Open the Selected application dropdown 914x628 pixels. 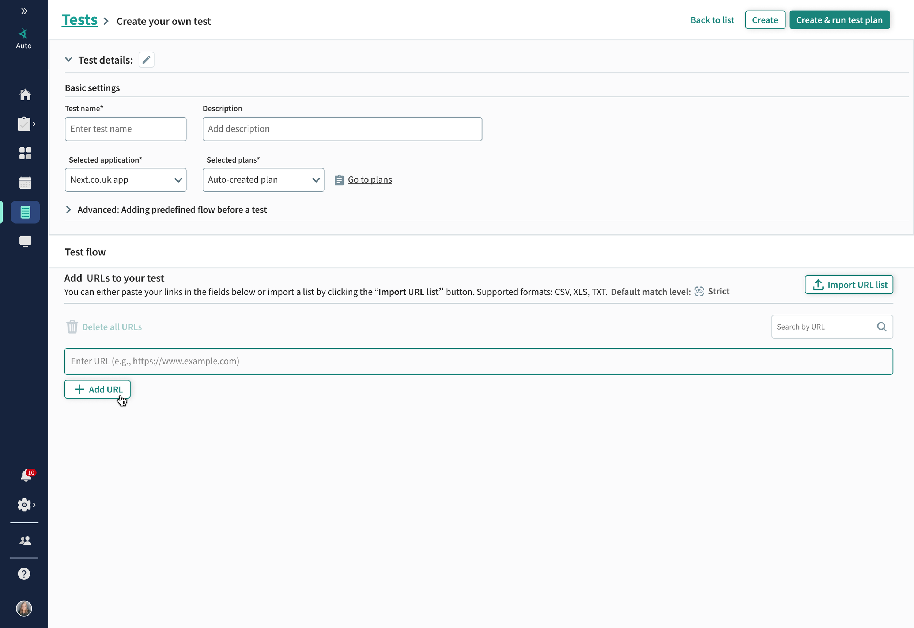click(126, 180)
